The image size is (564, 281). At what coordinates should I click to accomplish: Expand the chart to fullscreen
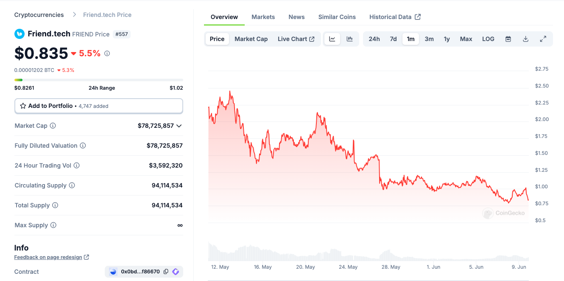pos(543,39)
